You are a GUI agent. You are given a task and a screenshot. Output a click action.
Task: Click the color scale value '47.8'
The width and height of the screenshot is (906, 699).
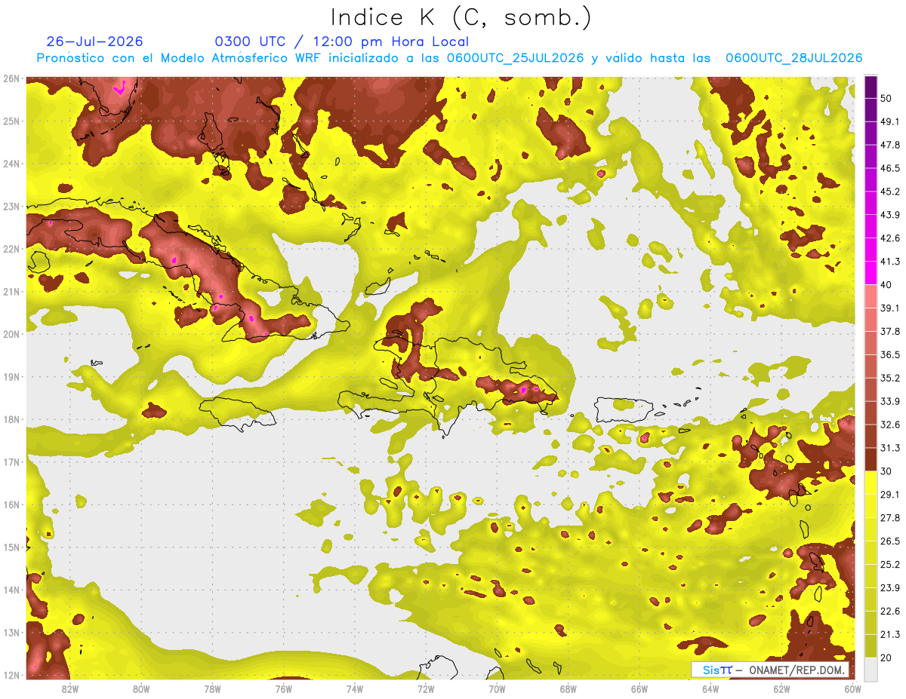click(889, 145)
